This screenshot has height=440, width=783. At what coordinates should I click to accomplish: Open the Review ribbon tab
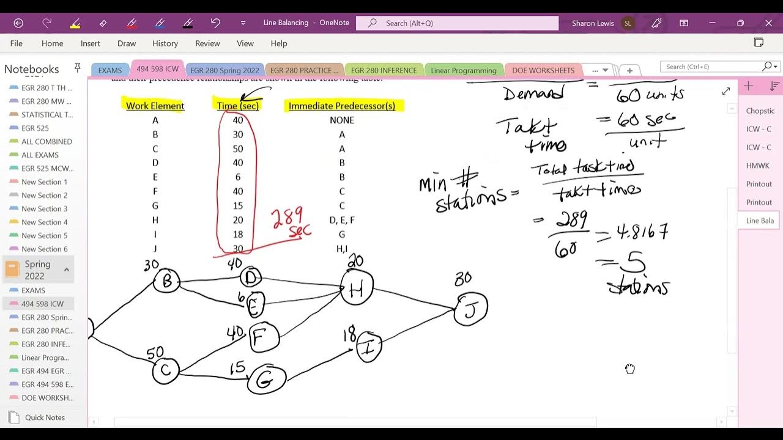(207, 43)
